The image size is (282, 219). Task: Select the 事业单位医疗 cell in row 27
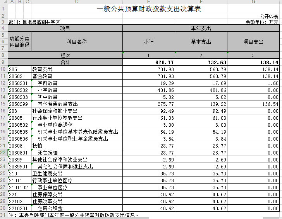point(77,187)
